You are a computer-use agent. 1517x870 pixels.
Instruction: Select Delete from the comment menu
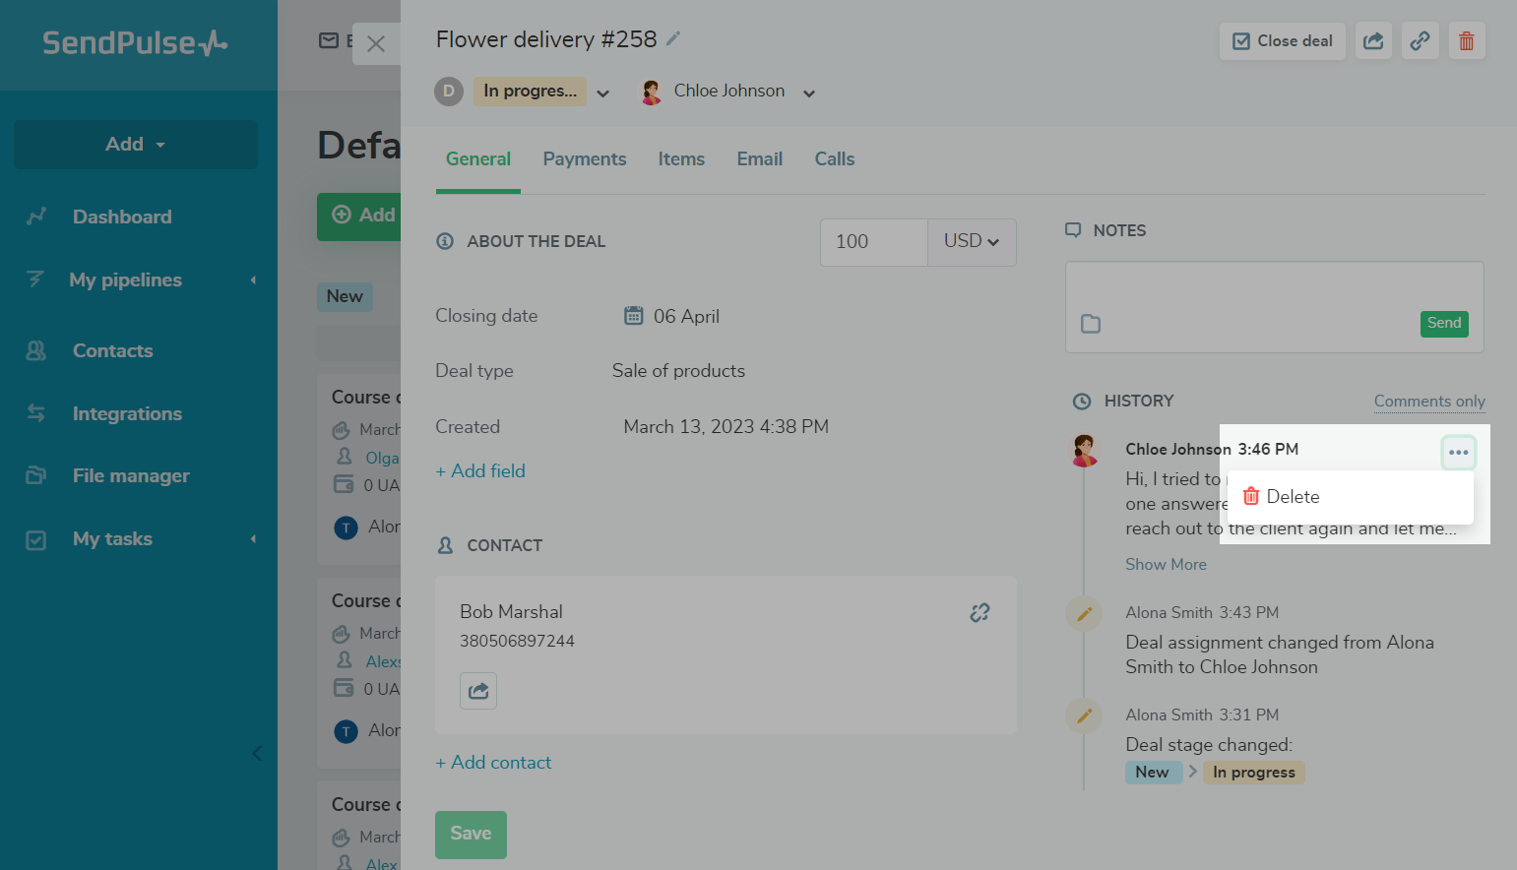point(1292,497)
